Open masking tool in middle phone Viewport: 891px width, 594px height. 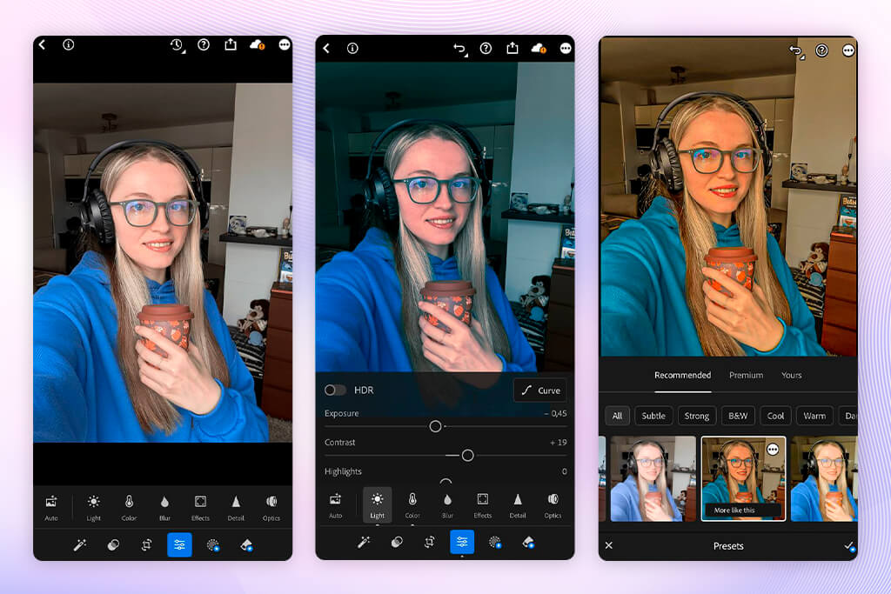pyautogui.click(x=495, y=543)
